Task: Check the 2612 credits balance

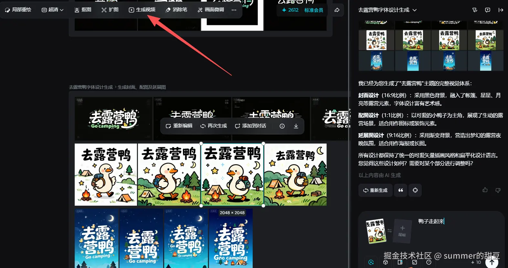Action: click(x=290, y=10)
